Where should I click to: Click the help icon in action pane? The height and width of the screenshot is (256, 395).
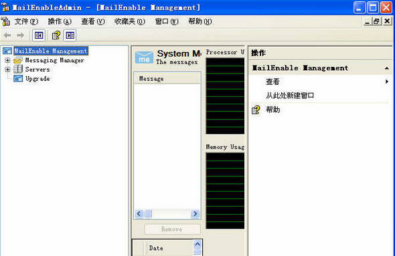[256, 110]
